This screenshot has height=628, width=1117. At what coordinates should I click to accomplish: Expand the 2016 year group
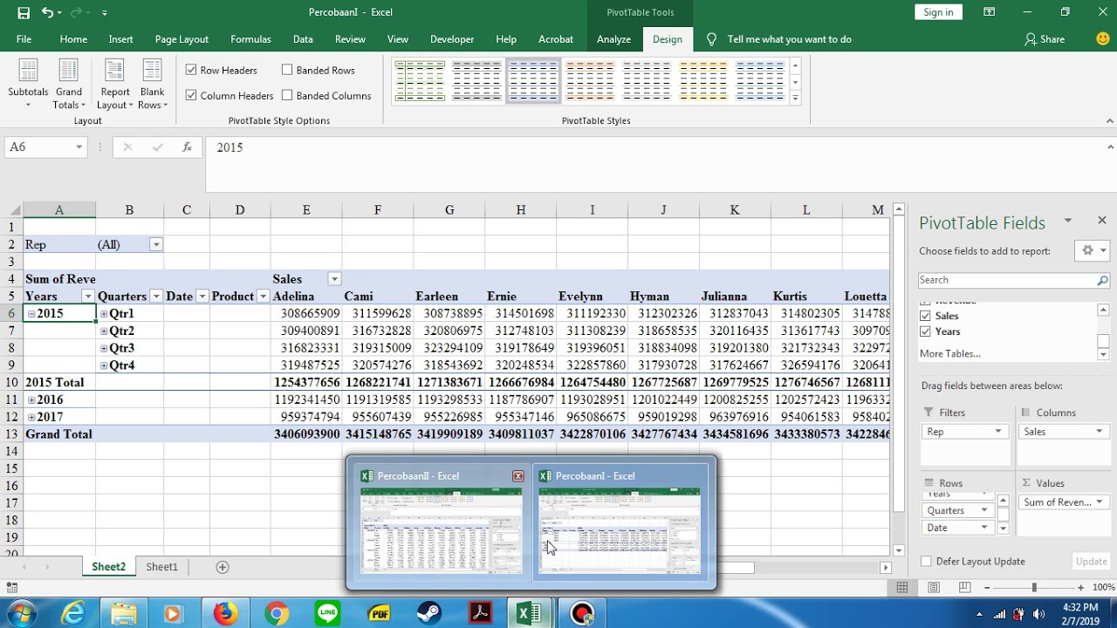pyautogui.click(x=31, y=400)
